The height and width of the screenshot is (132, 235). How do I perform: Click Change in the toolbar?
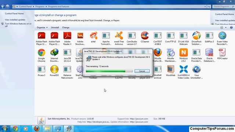tap(66, 27)
